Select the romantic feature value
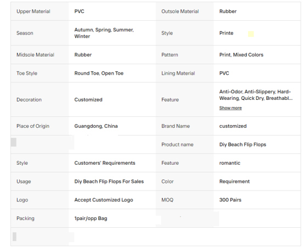304x247 pixels. 229,163
